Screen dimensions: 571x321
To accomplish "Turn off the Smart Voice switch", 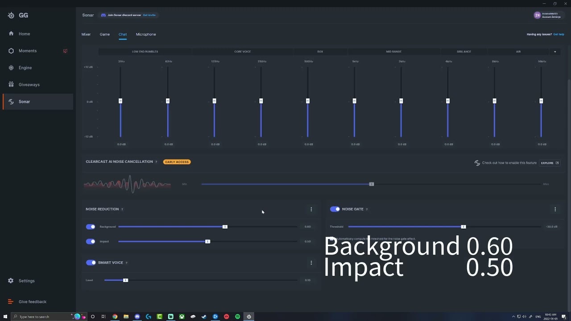I will coord(91,263).
